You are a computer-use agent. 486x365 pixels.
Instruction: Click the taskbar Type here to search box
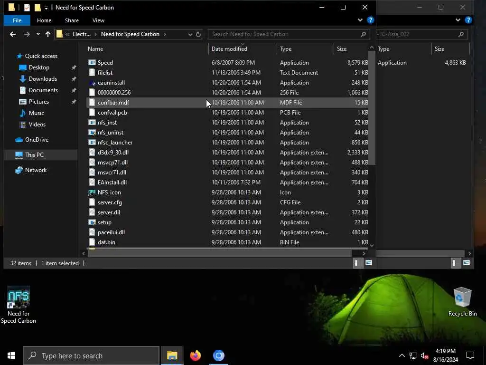(91, 355)
